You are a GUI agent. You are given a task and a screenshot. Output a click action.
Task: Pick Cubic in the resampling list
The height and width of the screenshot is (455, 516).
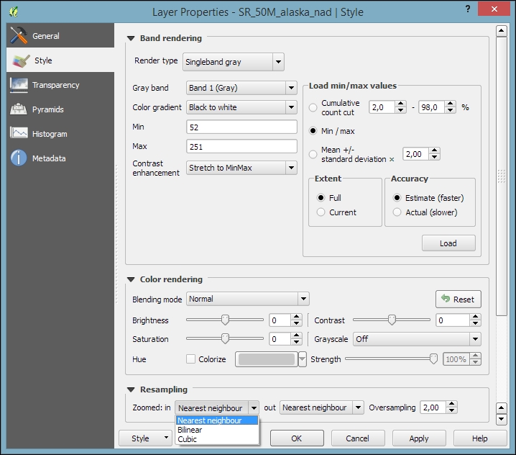188,439
